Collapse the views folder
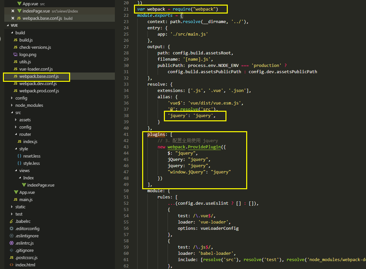The image size is (366, 269). coord(16,170)
